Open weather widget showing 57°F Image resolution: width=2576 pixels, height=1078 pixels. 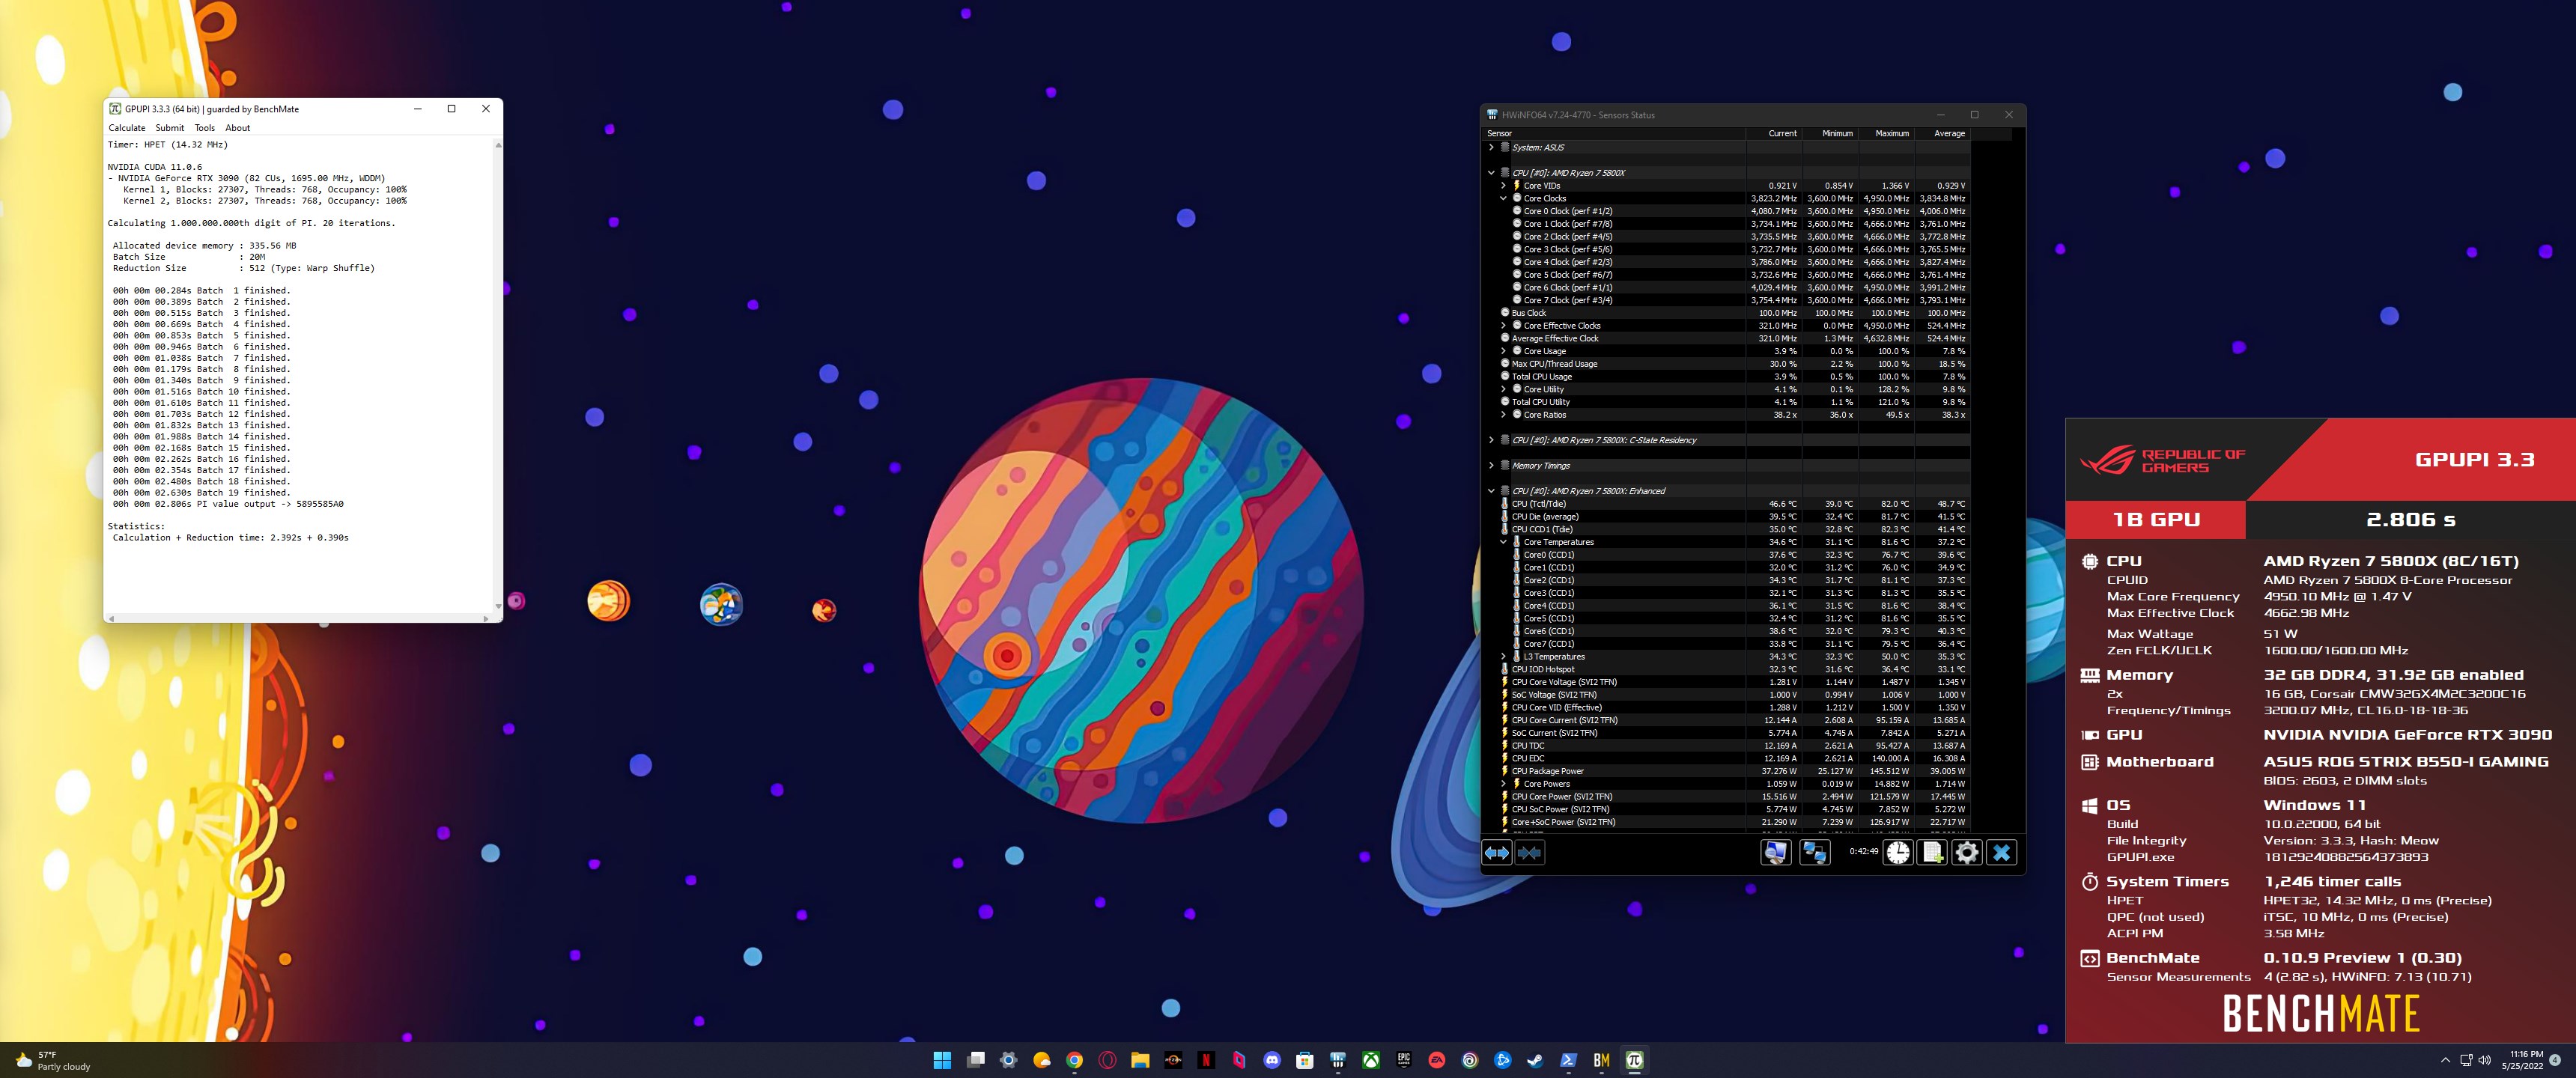pos(54,1060)
